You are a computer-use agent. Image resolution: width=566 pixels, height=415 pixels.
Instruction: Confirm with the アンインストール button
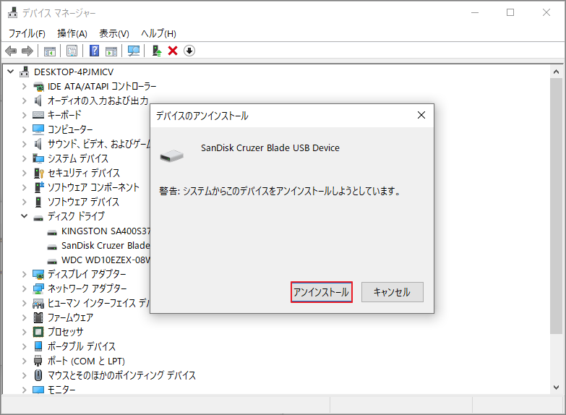tap(321, 292)
